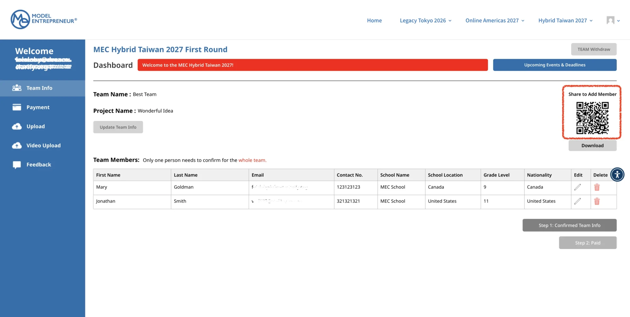Click the Share to Add Member QR code
The image size is (630, 317).
tap(592, 118)
